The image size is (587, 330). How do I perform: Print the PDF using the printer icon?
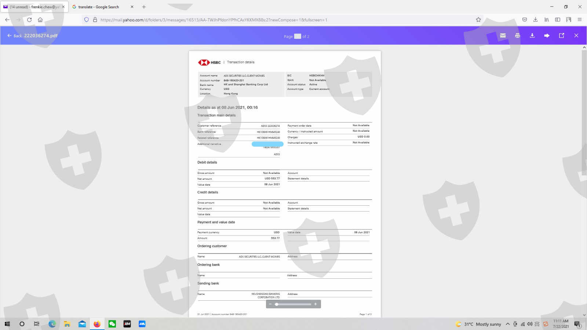pos(517,36)
